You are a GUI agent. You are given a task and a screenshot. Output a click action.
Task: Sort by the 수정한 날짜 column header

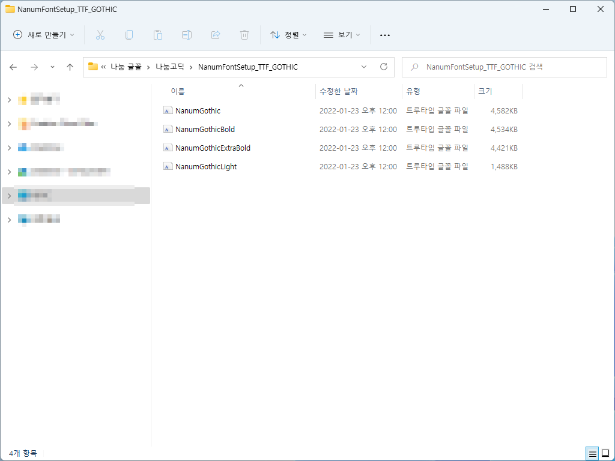coord(339,91)
